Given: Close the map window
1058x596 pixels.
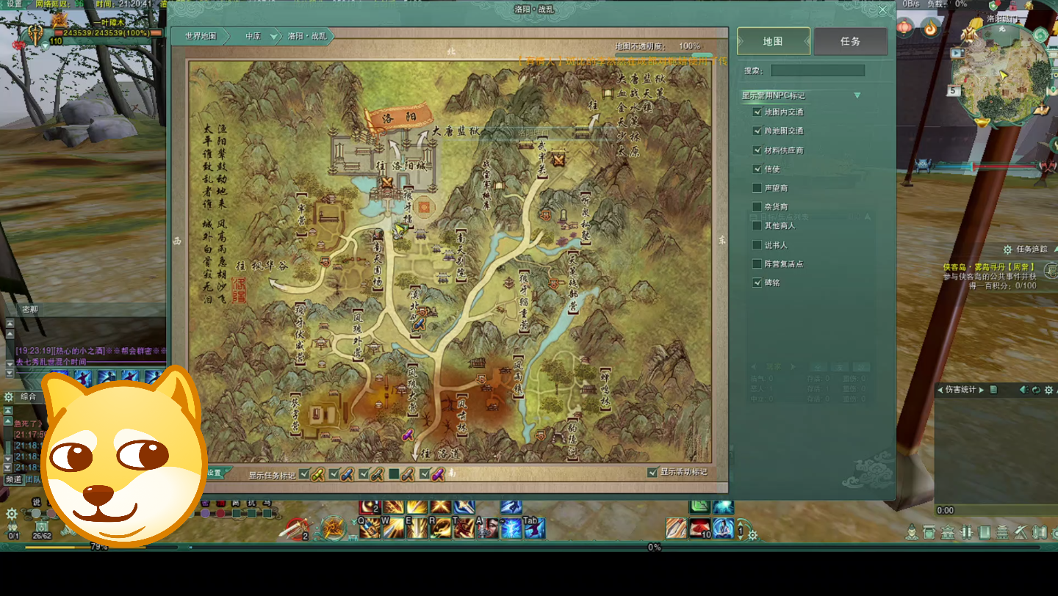Looking at the screenshot, I should tap(883, 10).
